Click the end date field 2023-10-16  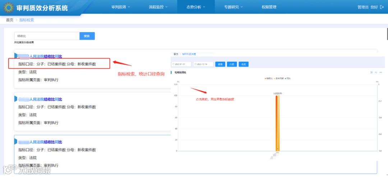(x=204, y=64)
